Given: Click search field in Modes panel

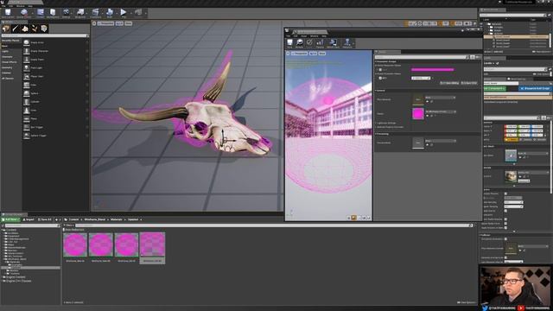Looking at the screenshot, I should 44,35.
